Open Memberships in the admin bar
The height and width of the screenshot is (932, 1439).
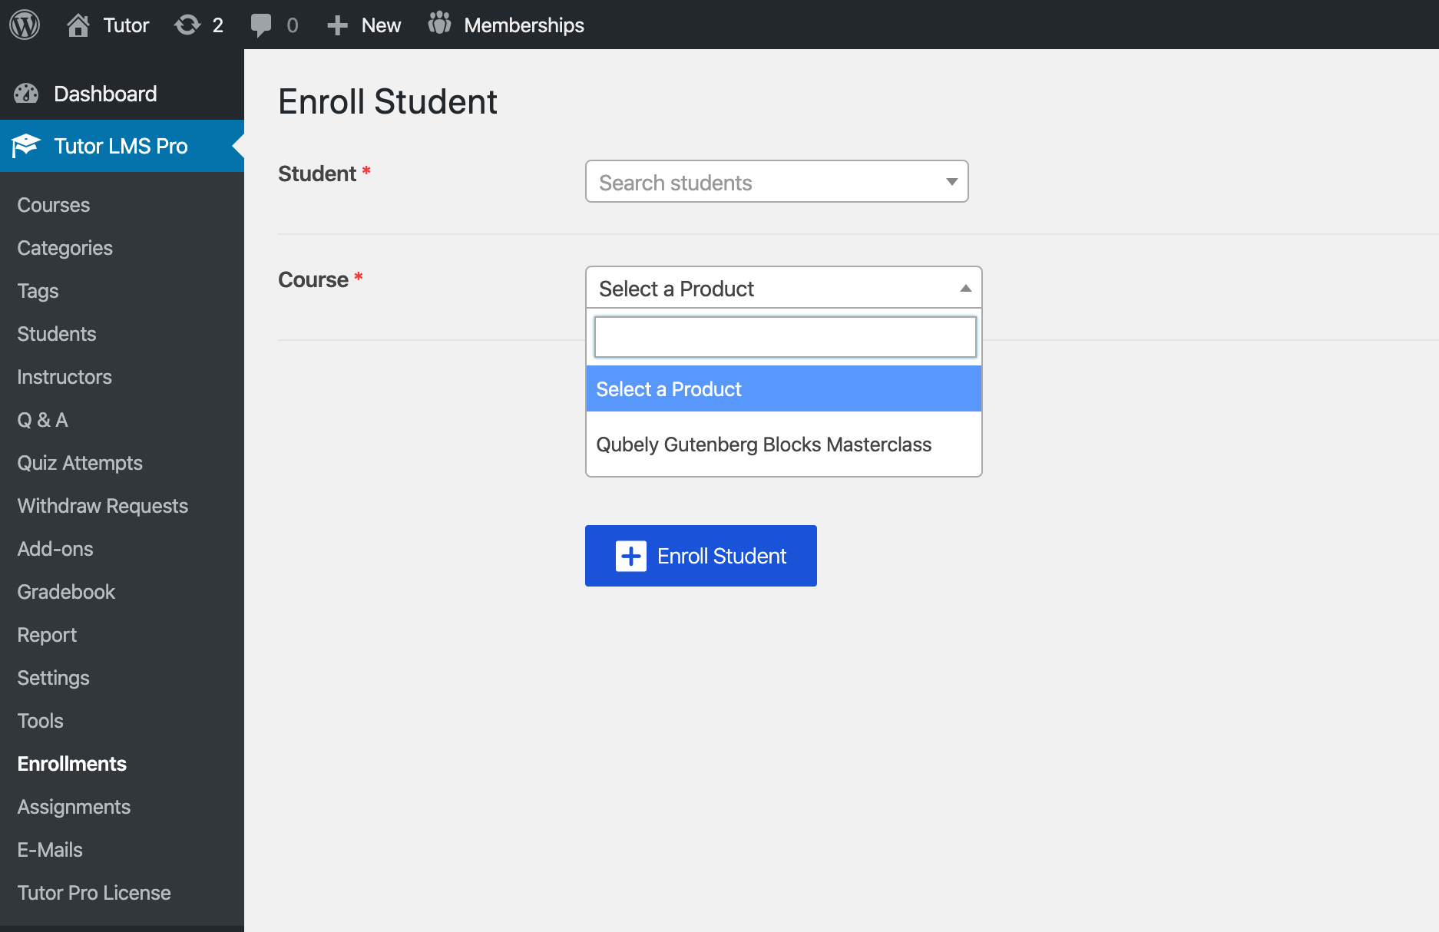(524, 25)
